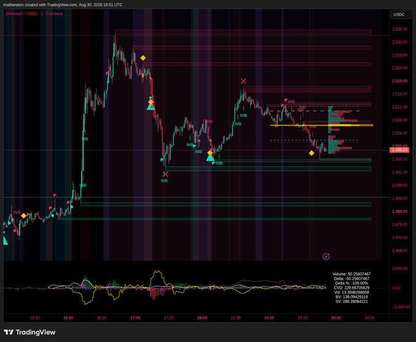Open the TradingView logo link
Screen dimensions: 416x342
[x=29, y=332]
